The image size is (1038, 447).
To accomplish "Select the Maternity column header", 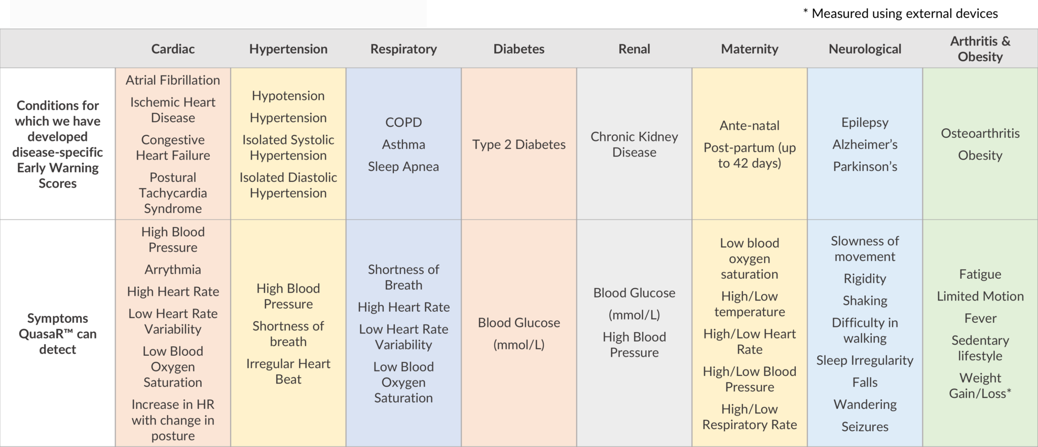I will click(750, 49).
